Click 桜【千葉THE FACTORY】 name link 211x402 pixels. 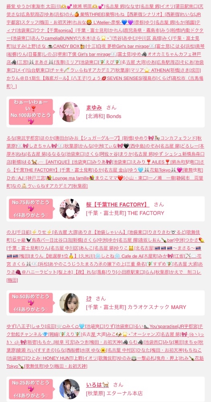coord(118,204)
